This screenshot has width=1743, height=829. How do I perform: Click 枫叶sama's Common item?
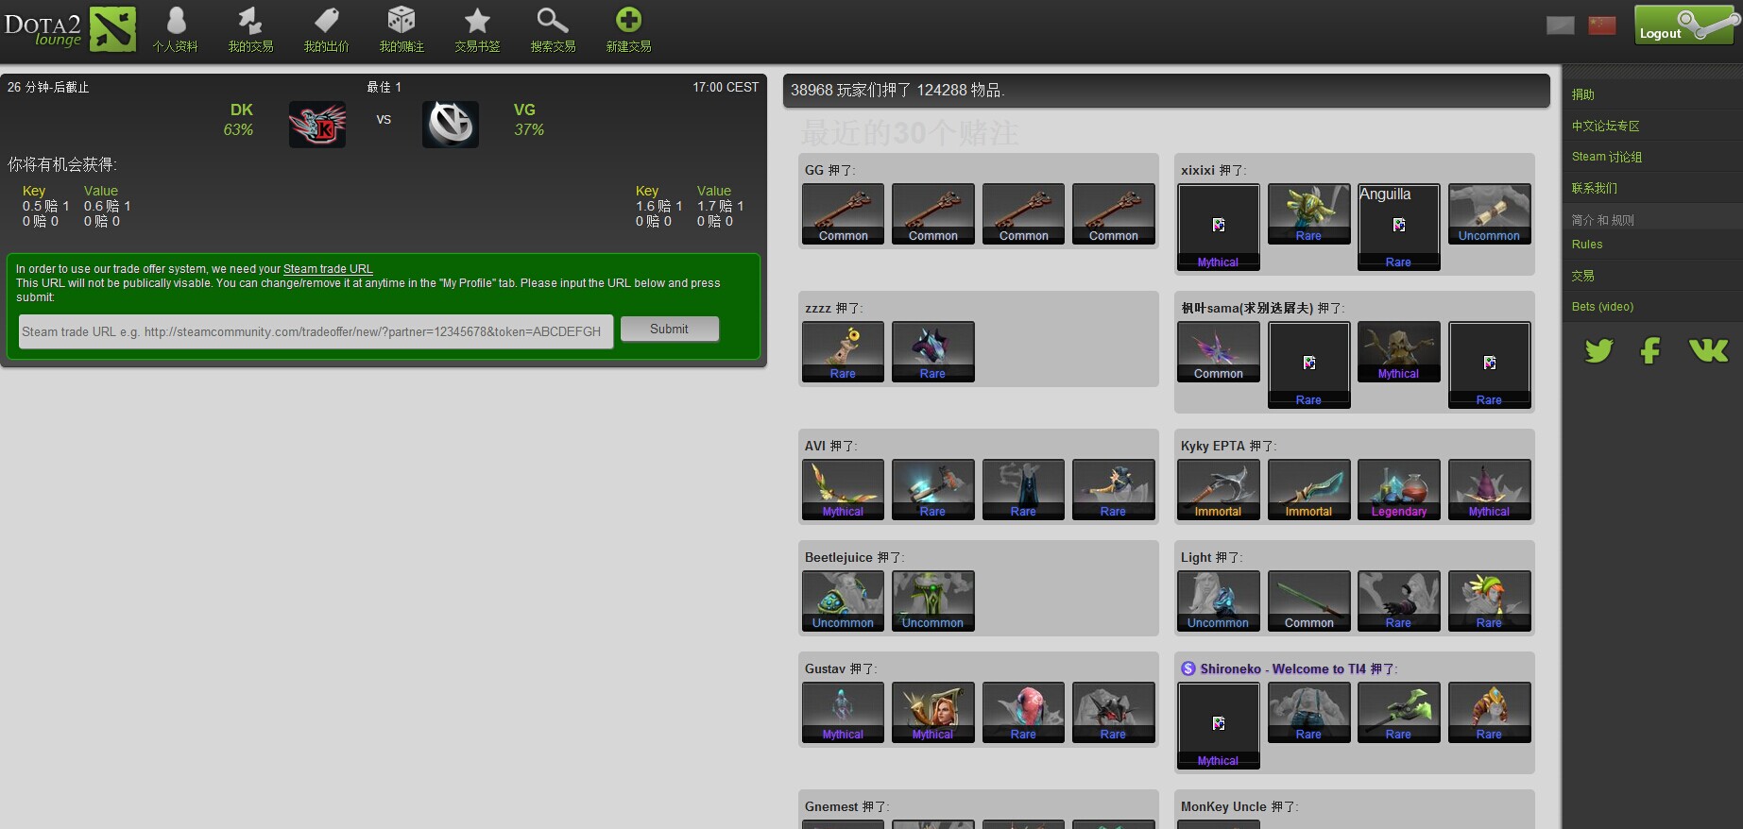1218,352
